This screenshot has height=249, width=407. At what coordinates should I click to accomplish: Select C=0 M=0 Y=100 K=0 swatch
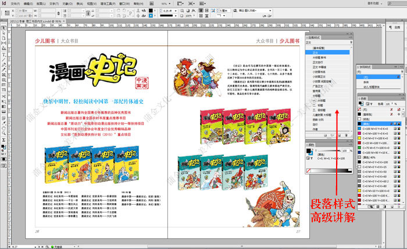click(379, 138)
